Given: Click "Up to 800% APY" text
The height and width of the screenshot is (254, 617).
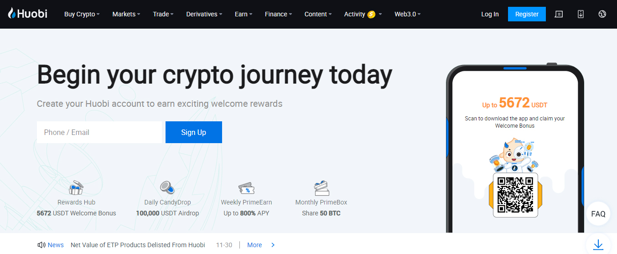Looking at the screenshot, I should pos(246,213).
